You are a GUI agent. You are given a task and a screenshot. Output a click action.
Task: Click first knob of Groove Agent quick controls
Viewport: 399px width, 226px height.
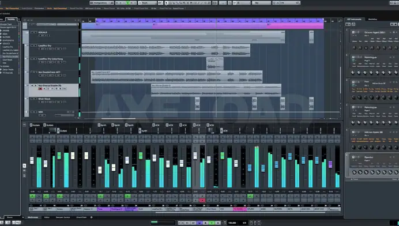point(354,48)
